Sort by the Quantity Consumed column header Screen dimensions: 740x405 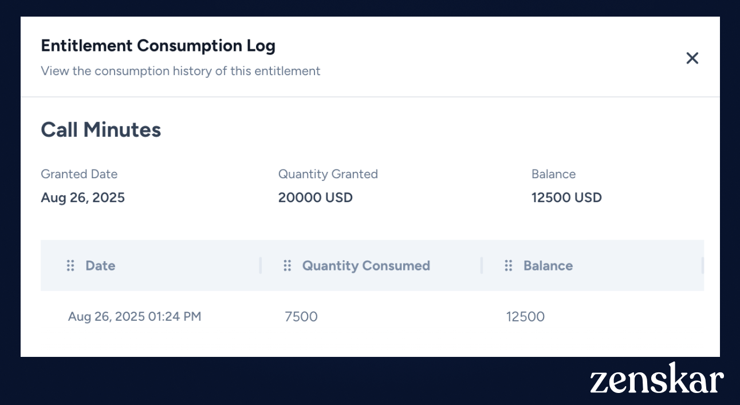366,265
